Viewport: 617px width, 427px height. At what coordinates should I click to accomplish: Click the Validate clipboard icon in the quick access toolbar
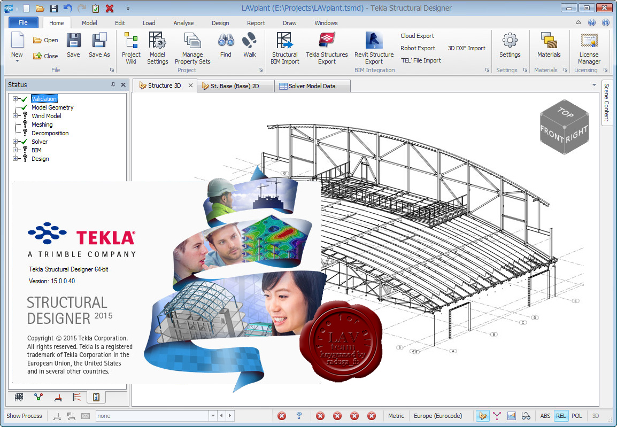95,8
